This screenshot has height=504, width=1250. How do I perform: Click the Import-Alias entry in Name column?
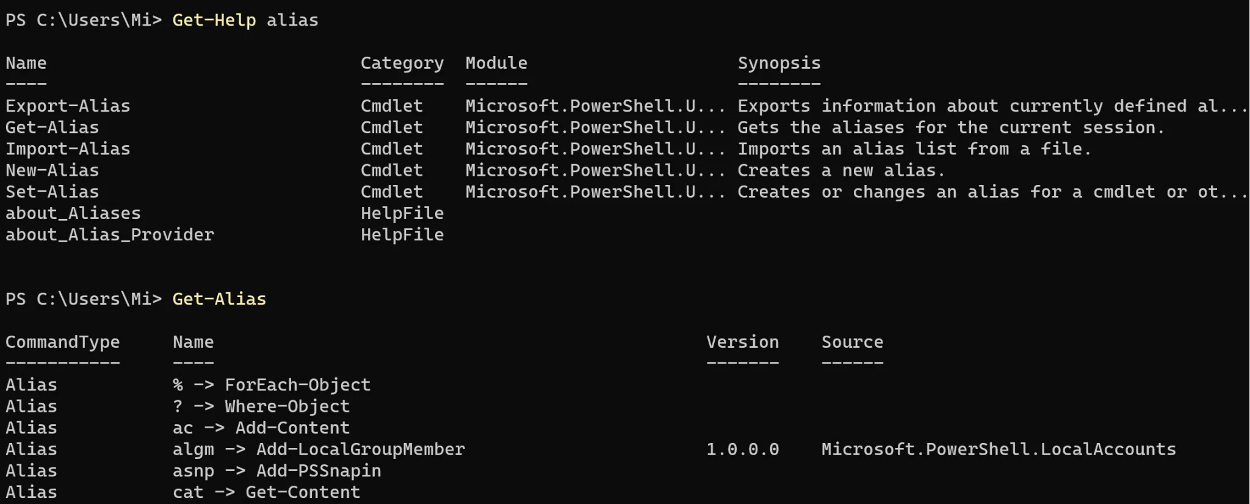pos(68,149)
